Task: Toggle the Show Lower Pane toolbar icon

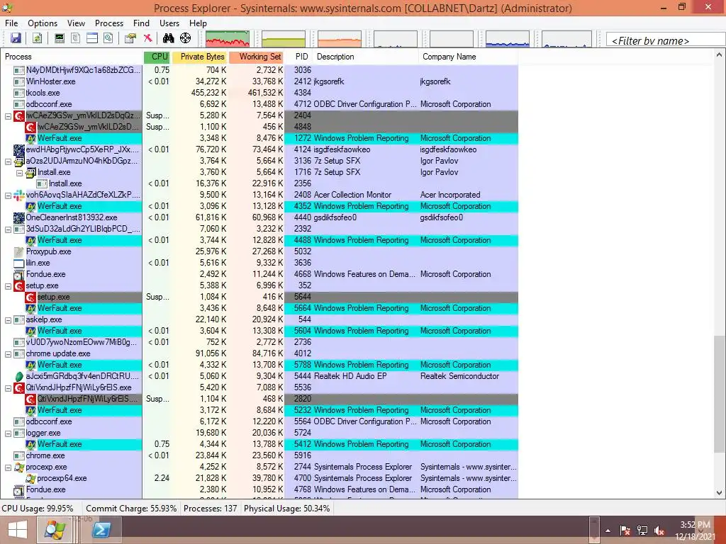Action: tap(92, 38)
